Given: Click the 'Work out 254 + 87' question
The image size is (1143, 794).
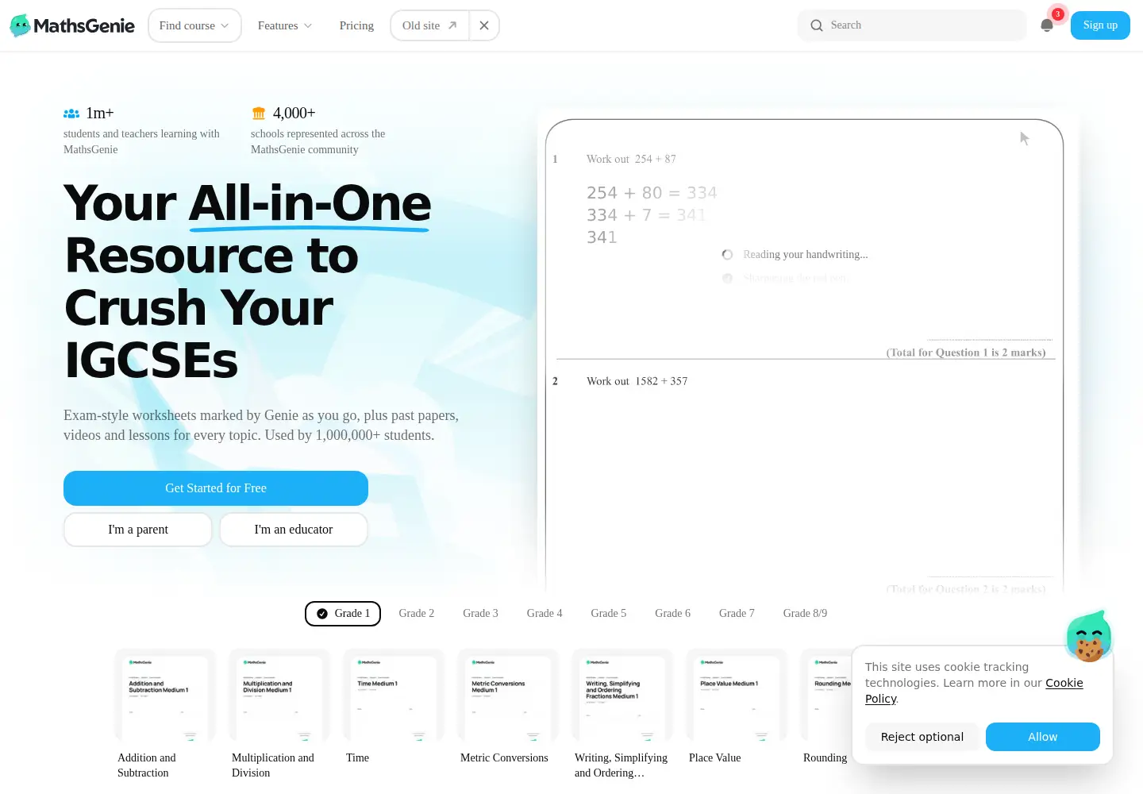Looking at the screenshot, I should click(x=632, y=159).
